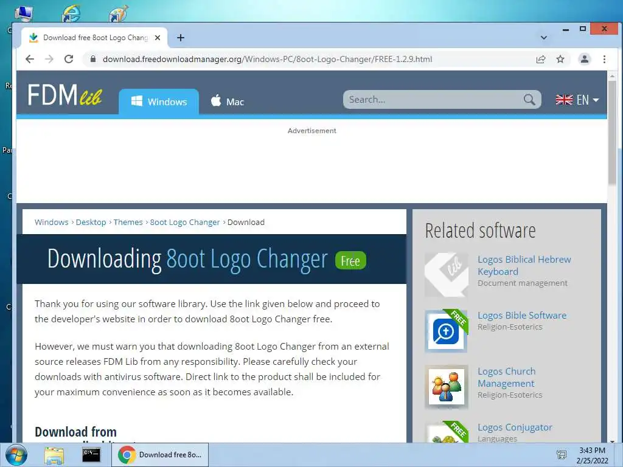Open a new tab with plus button
The width and height of the screenshot is (623, 467).
coord(181,38)
